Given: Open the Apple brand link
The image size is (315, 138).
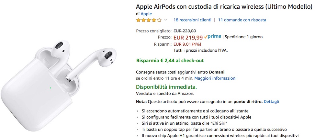Looking at the screenshot, I should (146, 14).
